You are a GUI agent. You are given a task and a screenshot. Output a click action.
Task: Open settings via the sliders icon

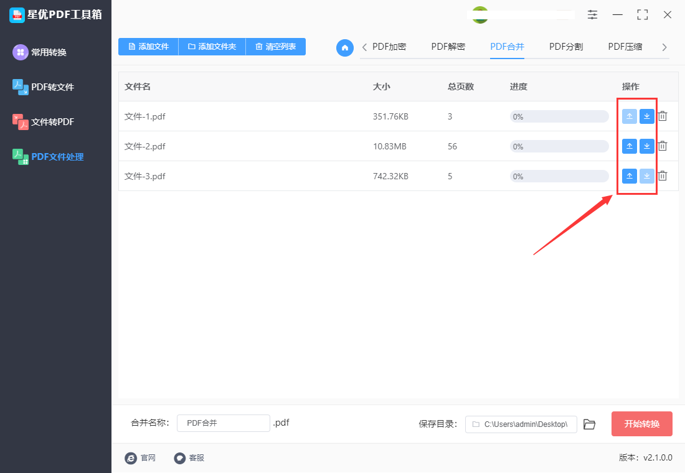[x=592, y=14]
